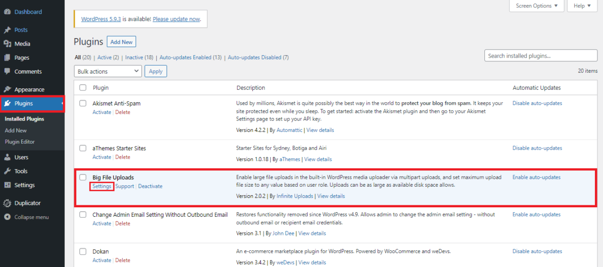Check the Akismet Anti-Spam plugin checkbox
The image size is (603, 267).
pyautogui.click(x=83, y=103)
